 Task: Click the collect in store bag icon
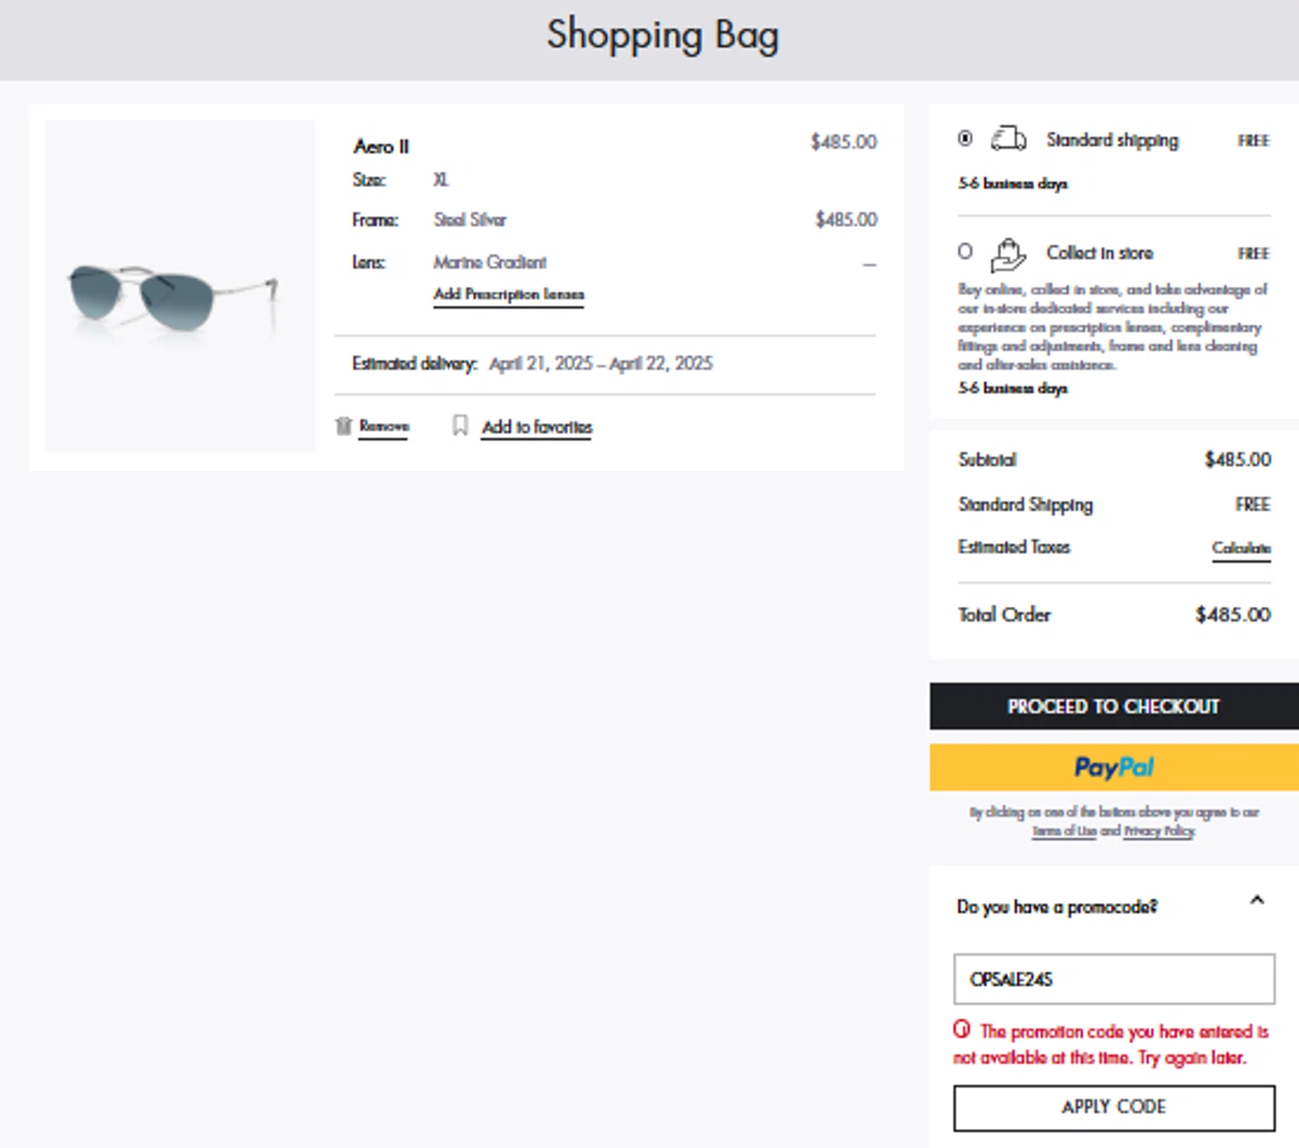[x=1008, y=255]
